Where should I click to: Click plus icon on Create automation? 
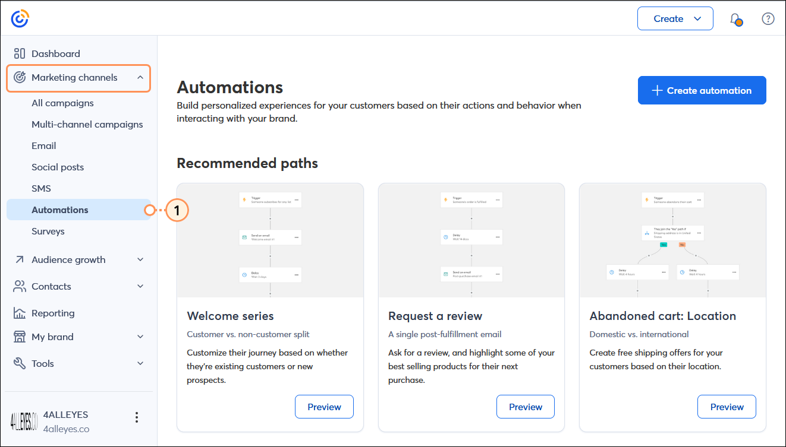(x=657, y=91)
